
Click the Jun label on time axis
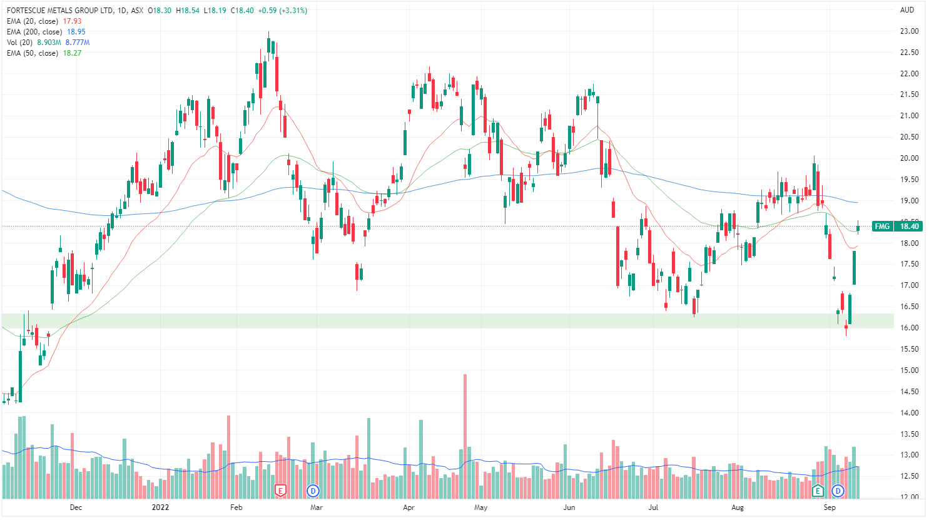(x=569, y=507)
